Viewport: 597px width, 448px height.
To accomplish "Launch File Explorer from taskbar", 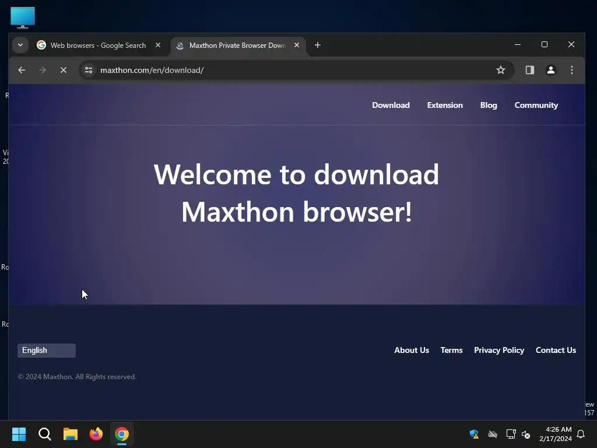I will 71,434.
